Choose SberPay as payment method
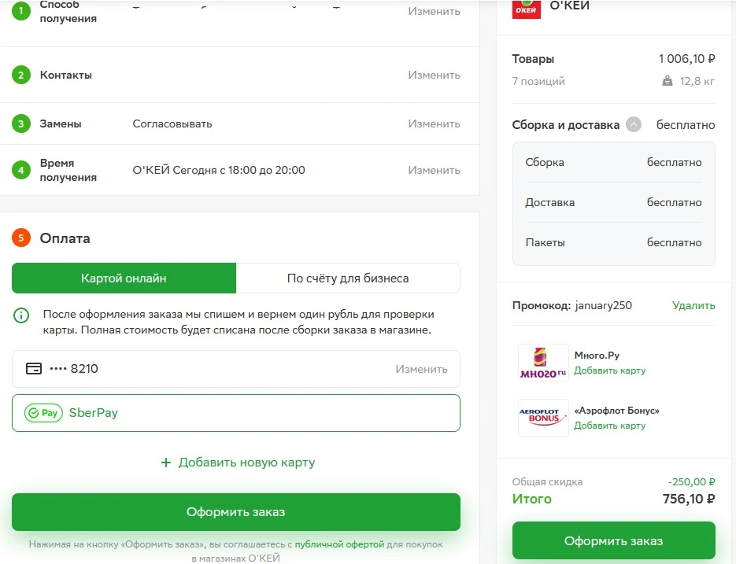 pos(236,413)
